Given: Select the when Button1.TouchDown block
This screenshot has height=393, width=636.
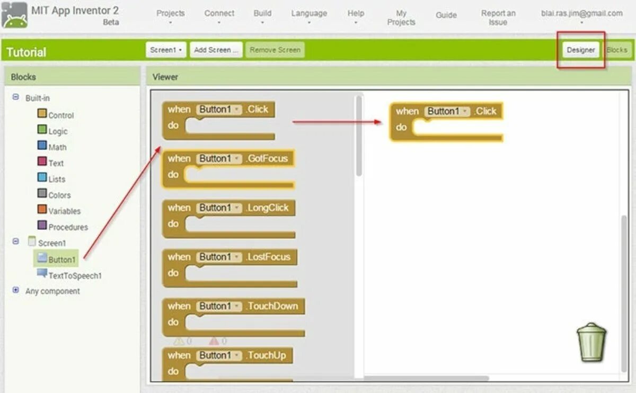Looking at the screenshot, I should tap(234, 317).
